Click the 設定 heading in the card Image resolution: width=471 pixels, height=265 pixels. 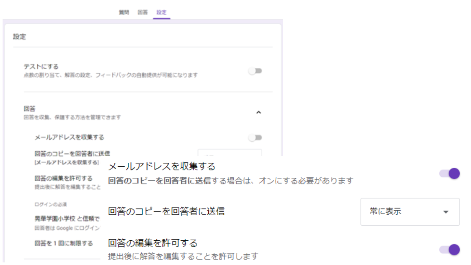click(20, 37)
